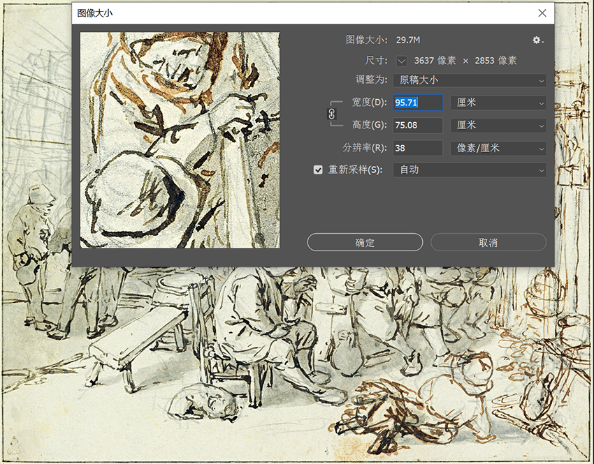
Task: Open the 高度 unit dropdown showing 厘米
Action: 498,126
